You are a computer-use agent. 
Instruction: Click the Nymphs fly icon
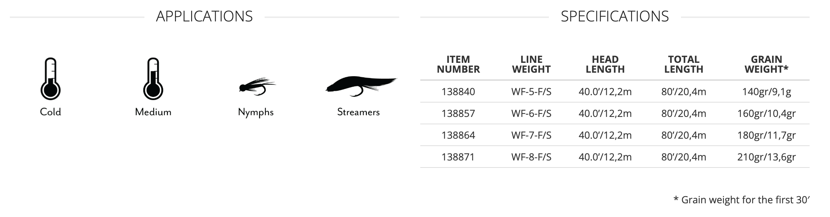257,86
